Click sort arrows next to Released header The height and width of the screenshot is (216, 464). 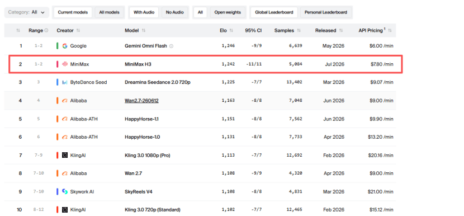[x=341, y=31]
